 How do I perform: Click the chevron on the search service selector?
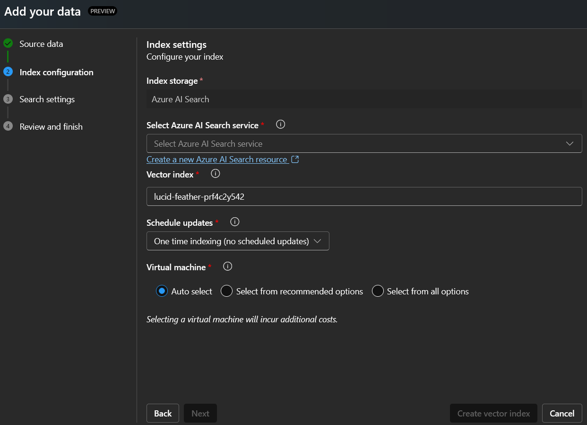coord(570,143)
